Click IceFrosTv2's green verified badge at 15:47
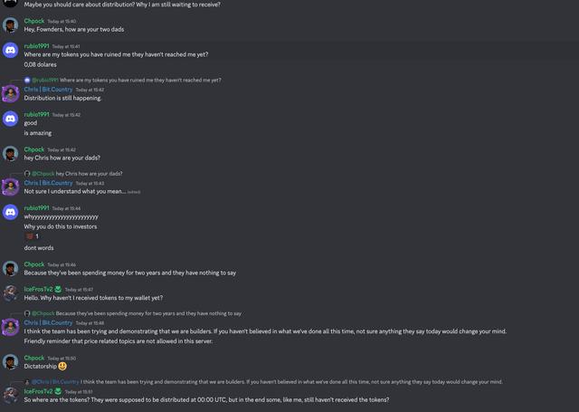 click(x=58, y=289)
